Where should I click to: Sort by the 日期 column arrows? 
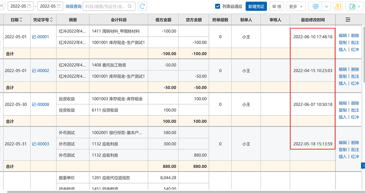coord(21,20)
